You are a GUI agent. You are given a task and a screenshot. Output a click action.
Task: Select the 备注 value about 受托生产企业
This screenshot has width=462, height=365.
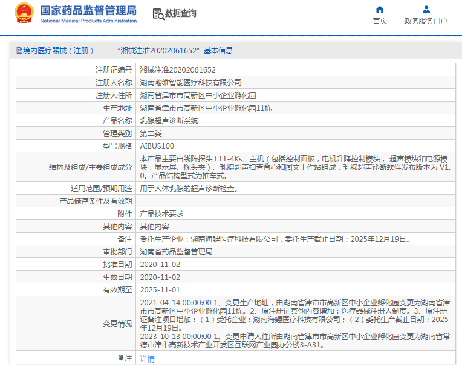click(x=275, y=239)
